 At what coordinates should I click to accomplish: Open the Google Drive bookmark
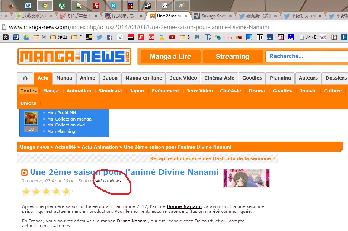(x=26, y=37)
